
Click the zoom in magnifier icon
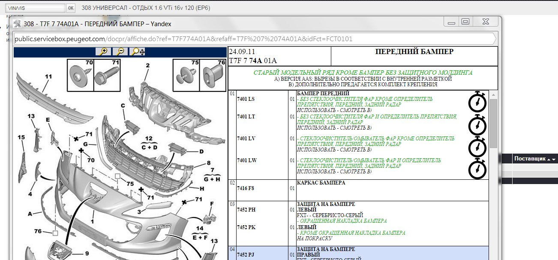pos(103,52)
